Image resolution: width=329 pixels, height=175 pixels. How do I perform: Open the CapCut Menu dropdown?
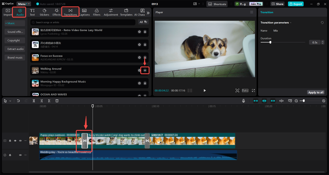pos(24,4)
